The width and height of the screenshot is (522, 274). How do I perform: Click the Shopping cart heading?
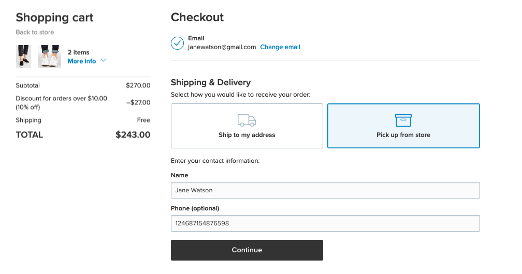[54, 18]
